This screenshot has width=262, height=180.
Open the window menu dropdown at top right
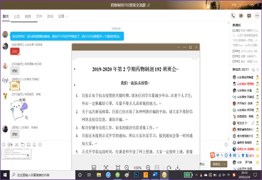coord(240,5)
